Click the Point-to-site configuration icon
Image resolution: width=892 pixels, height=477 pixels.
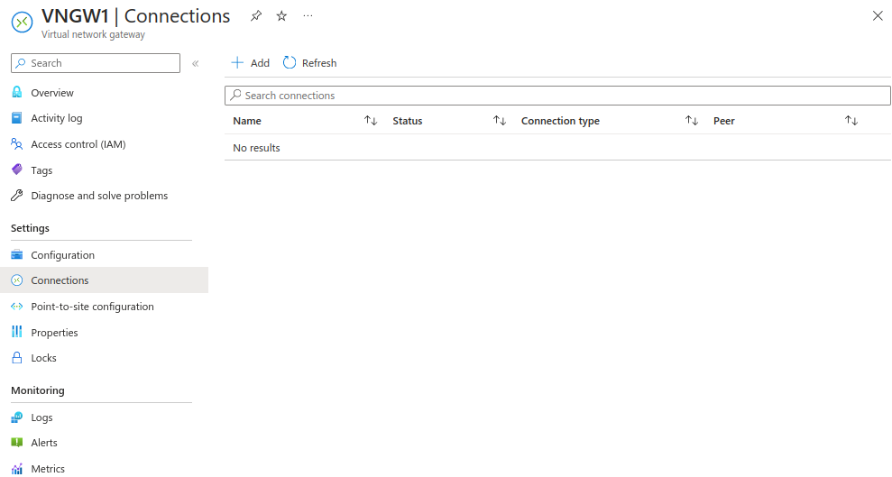click(x=16, y=307)
